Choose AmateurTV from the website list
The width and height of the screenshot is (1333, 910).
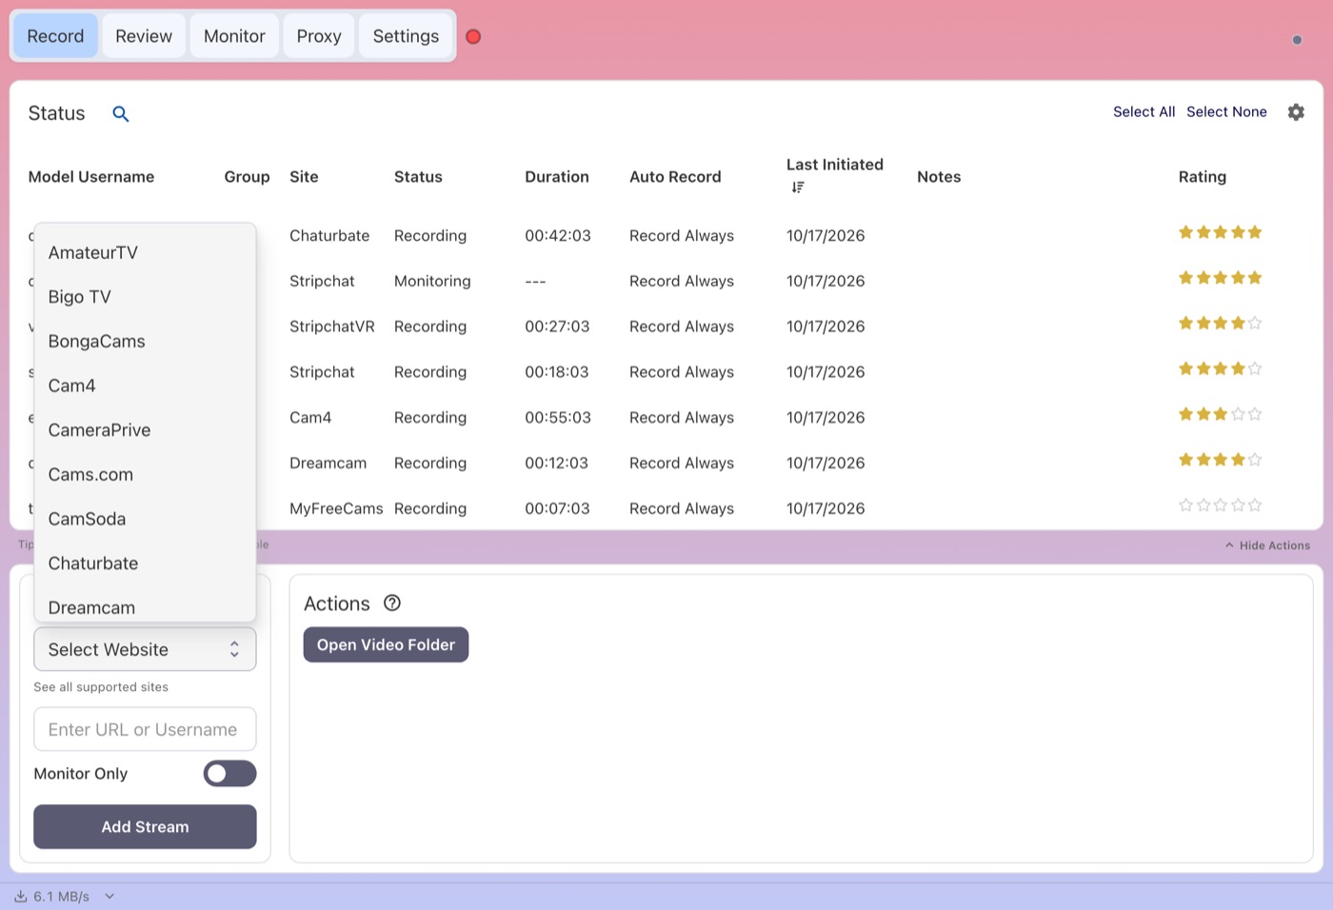click(145, 252)
